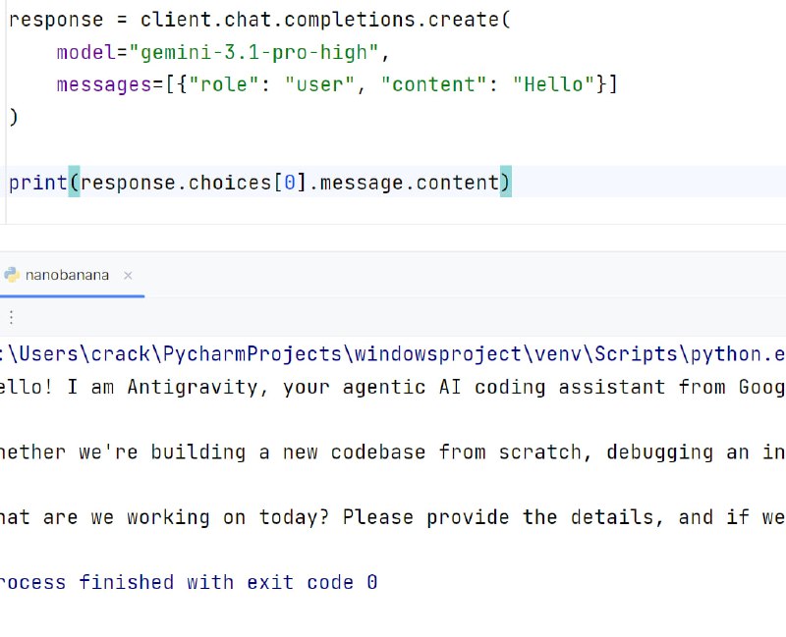The image size is (786, 637).
Task: Select the nanobanana run tab
Action: point(67,275)
